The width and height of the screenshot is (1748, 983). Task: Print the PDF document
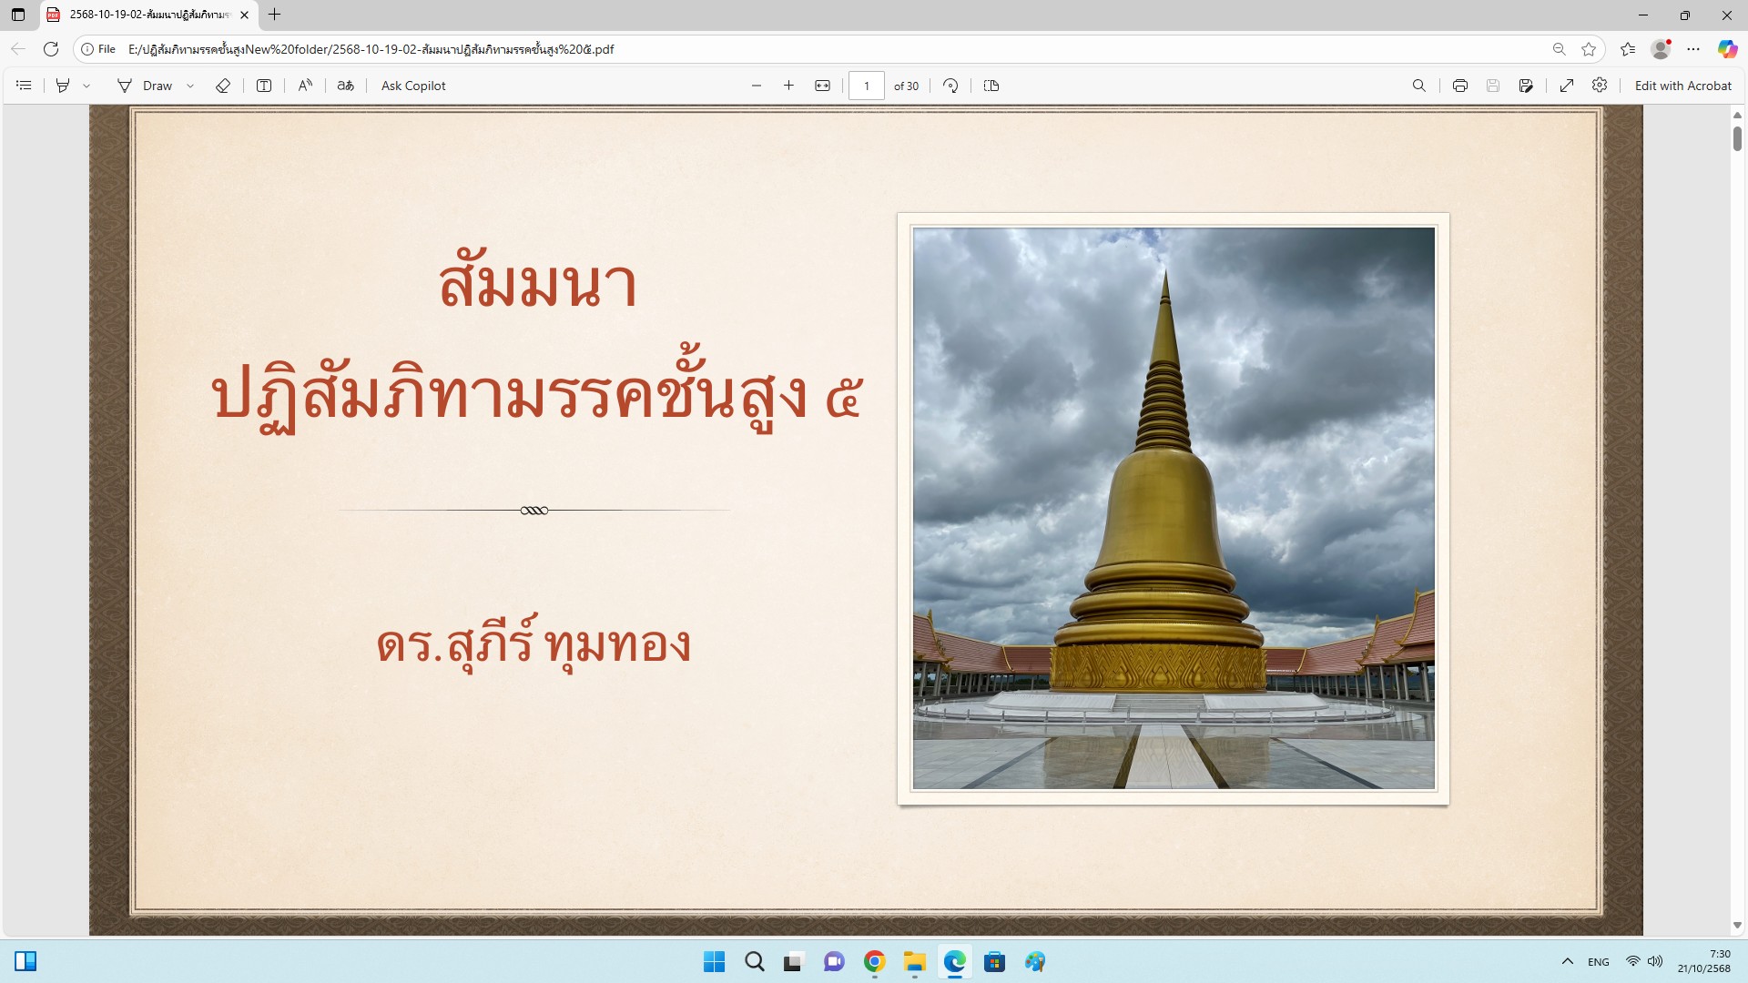pyautogui.click(x=1460, y=86)
